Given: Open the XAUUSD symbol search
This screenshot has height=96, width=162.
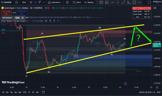Looking at the screenshot, I should pyautogui.click(x=6, y=2).
